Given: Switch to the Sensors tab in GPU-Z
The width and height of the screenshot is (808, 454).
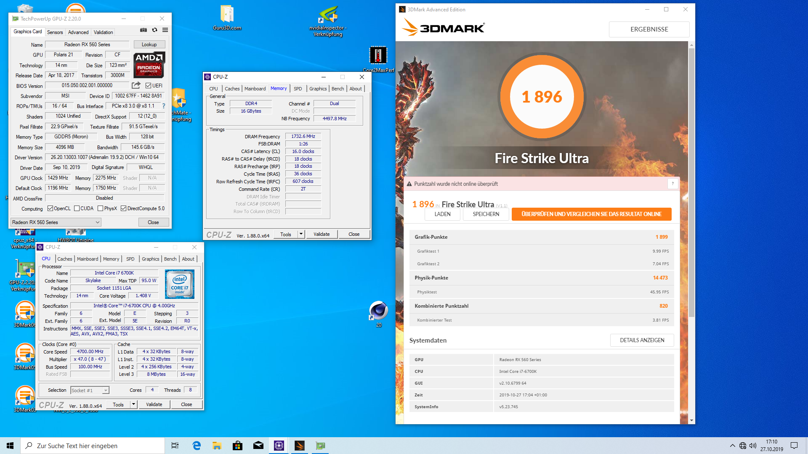Looking at the screenshot, I should click(x=55, y=32).
